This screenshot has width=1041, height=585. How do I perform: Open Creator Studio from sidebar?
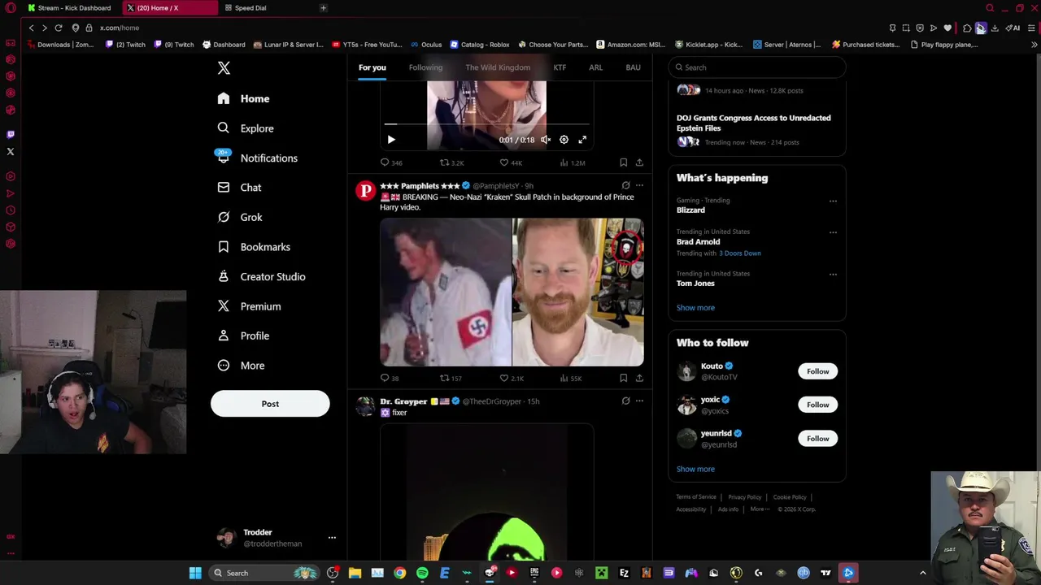coord(261,276)
